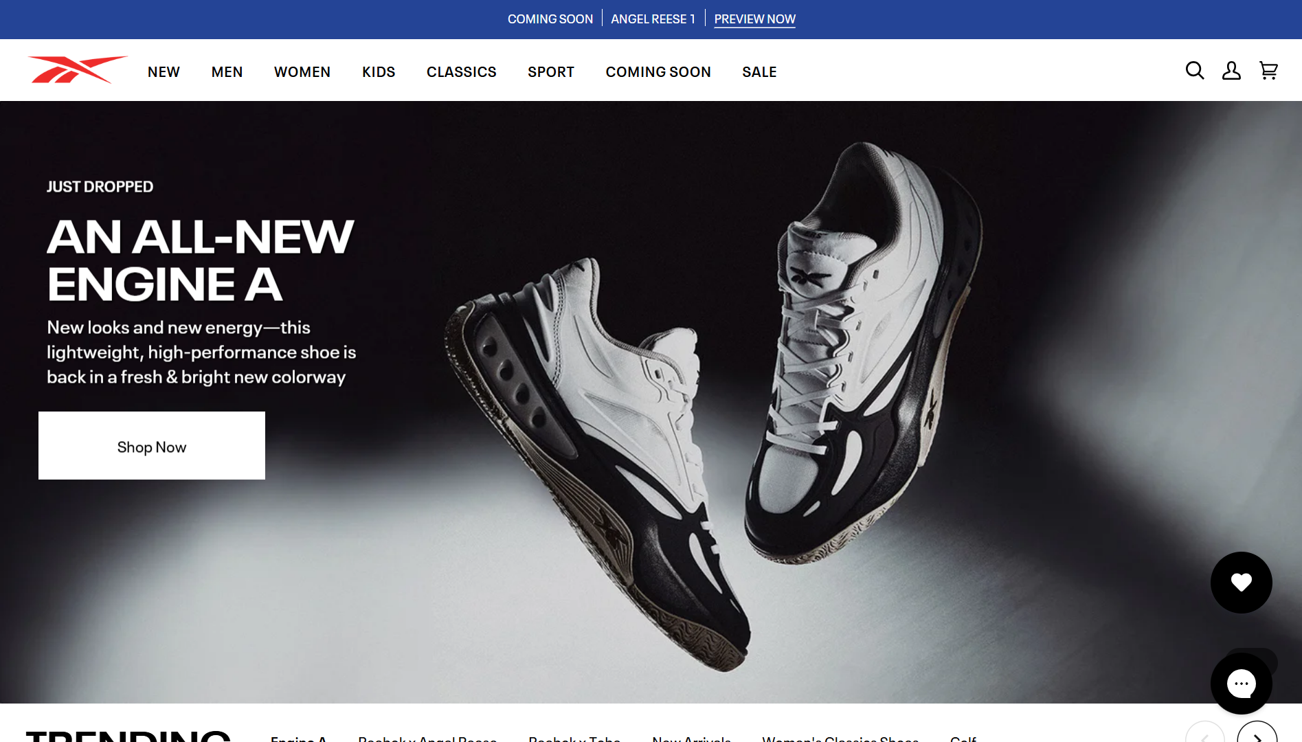Click the ANGEL REESE 1 banner text

653,19
